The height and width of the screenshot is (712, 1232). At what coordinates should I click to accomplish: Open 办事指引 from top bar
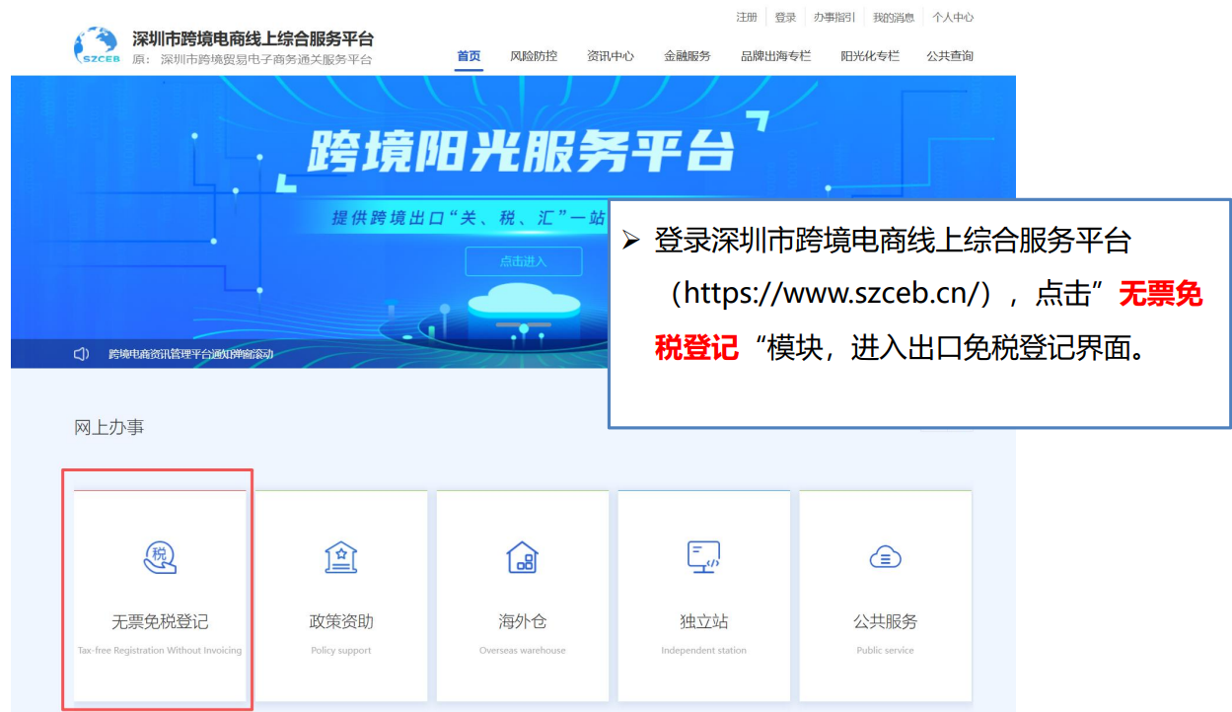835,17
